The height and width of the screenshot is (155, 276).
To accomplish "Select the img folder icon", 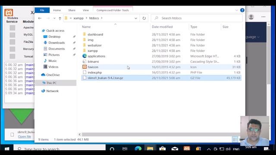I will [x=85, y=40].
